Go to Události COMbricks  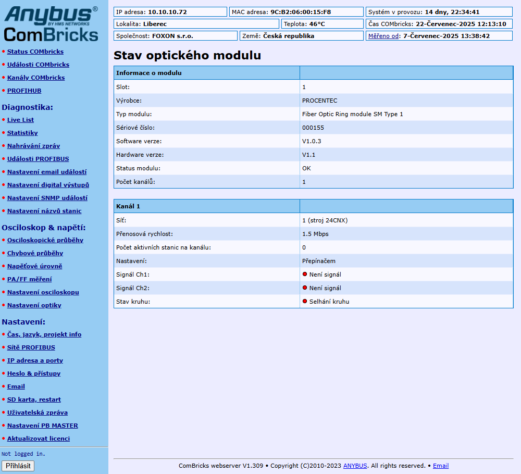pyautogui.click(x=38, y=65)
